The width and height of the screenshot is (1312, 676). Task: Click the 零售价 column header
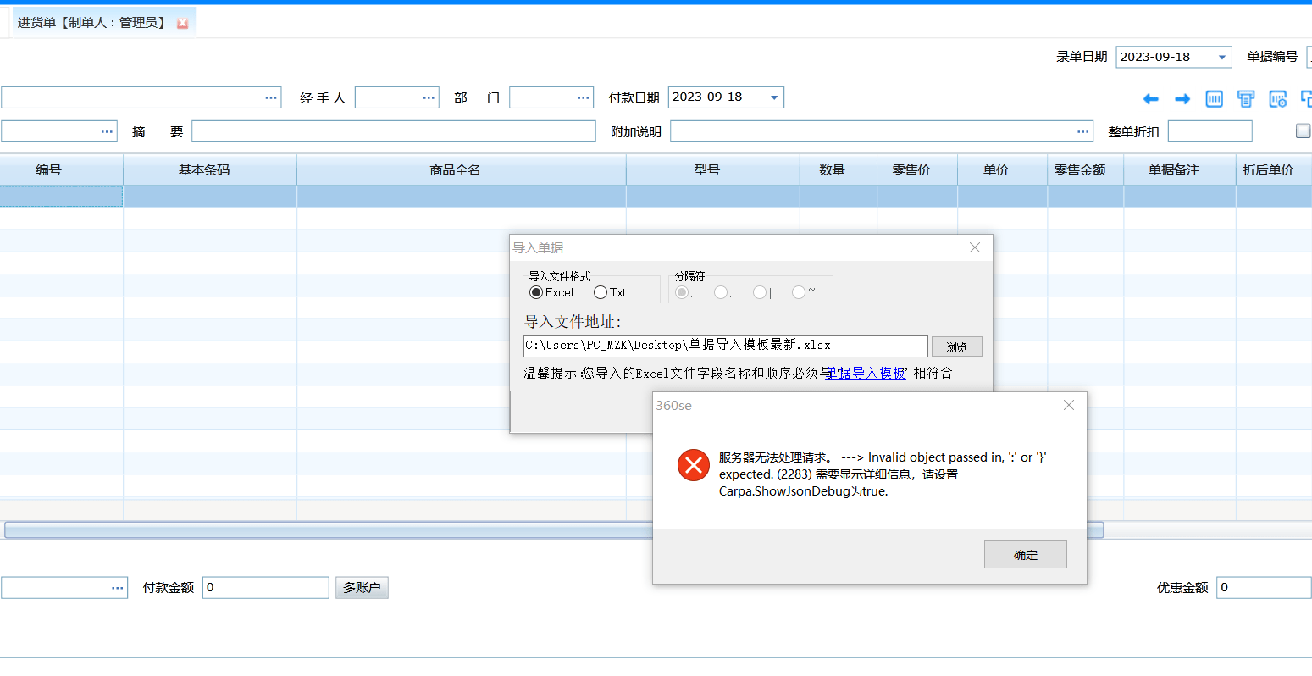pos(917,169)
